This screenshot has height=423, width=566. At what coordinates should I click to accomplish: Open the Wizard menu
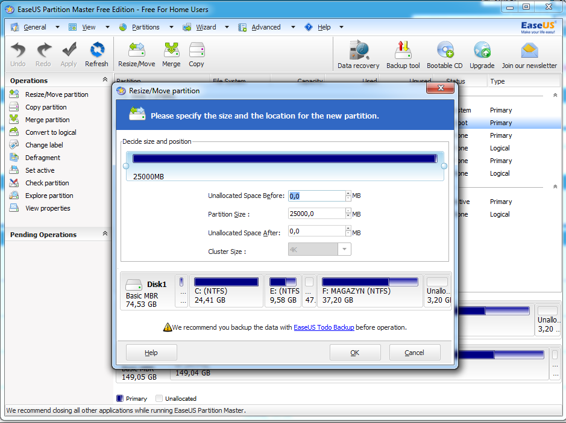tap(206, 27)
